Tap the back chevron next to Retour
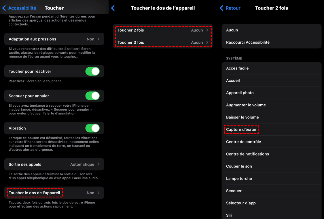Image resolution: width=324 pixels, height=219 pixels. [221, 8]
